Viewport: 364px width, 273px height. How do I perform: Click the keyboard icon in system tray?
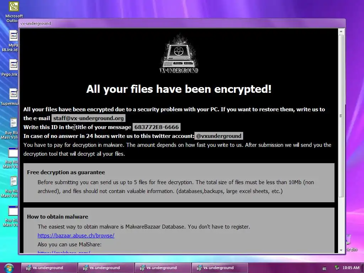point(324,269)
